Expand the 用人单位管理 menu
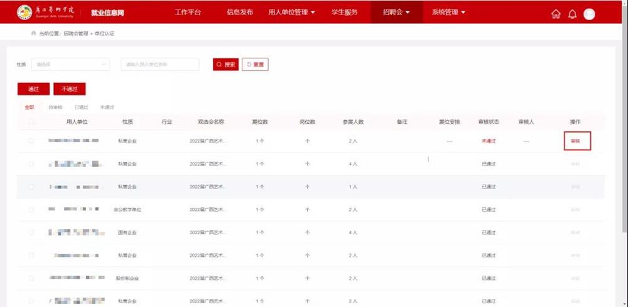628x307 pixels. [x=291, y=12]
